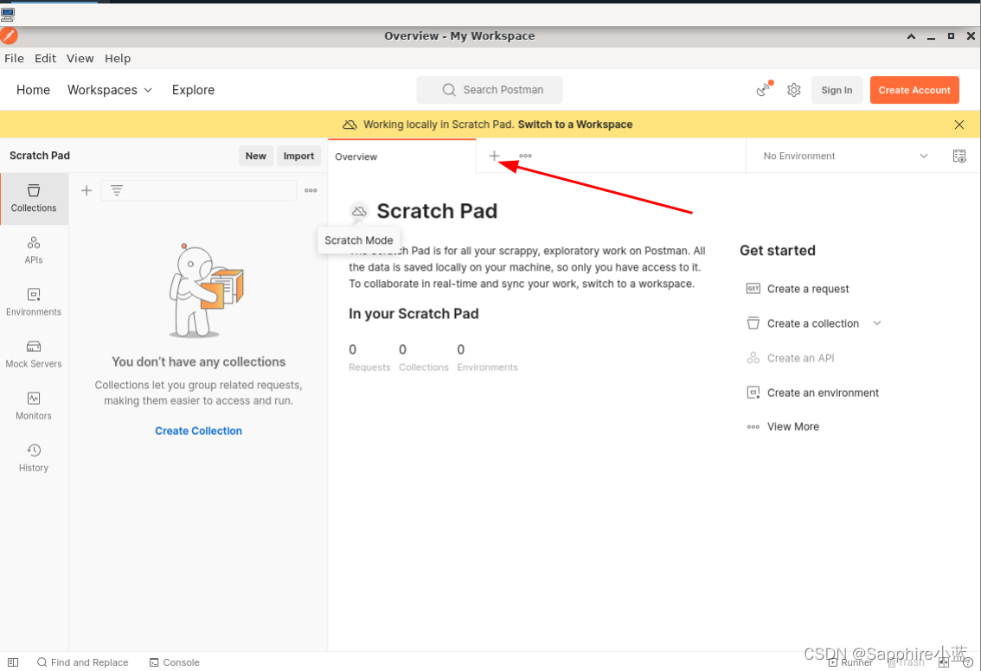Viewport: 981px width, 671px height.
Task: Open the Monitors sidebar section
Action: [34, 406]
